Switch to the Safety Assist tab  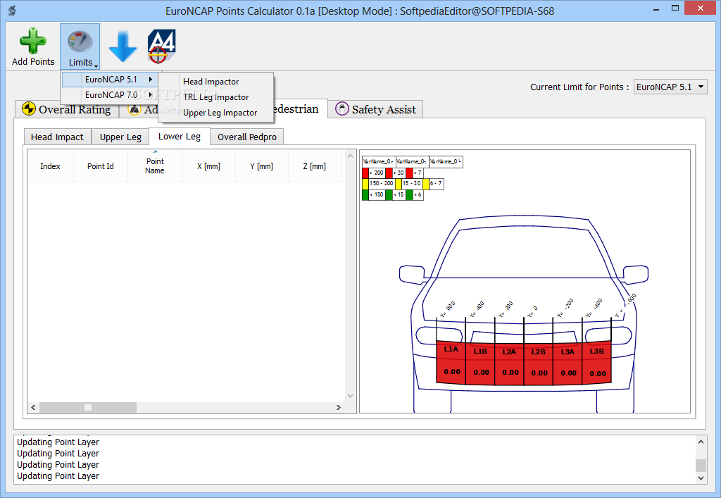(x=376, y=109)
